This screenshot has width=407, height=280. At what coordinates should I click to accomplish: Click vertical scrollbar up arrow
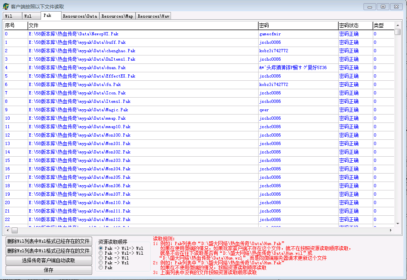[398, 25]
